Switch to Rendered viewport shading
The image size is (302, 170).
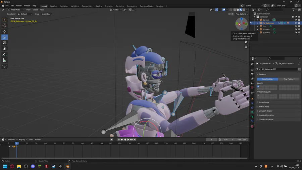pyautogui.click(x=244, y=10)
